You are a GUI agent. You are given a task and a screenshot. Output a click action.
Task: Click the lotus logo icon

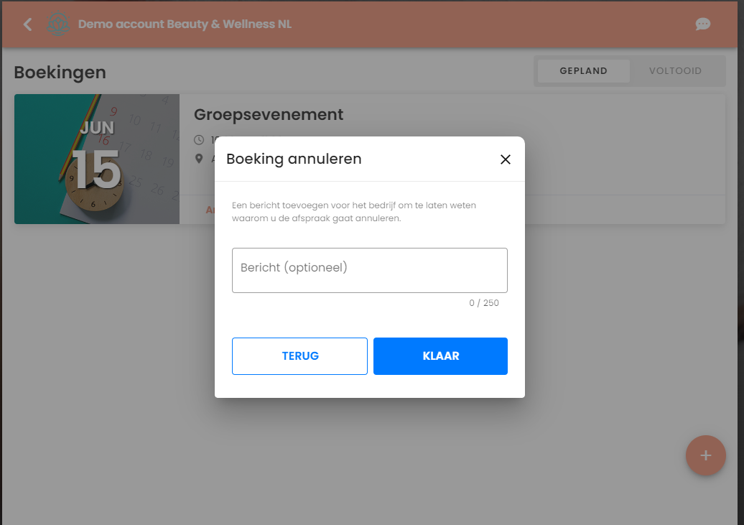58,24
